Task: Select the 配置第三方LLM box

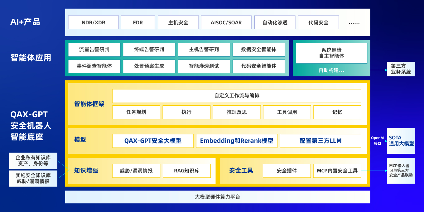Action: [x=320, y=141]
